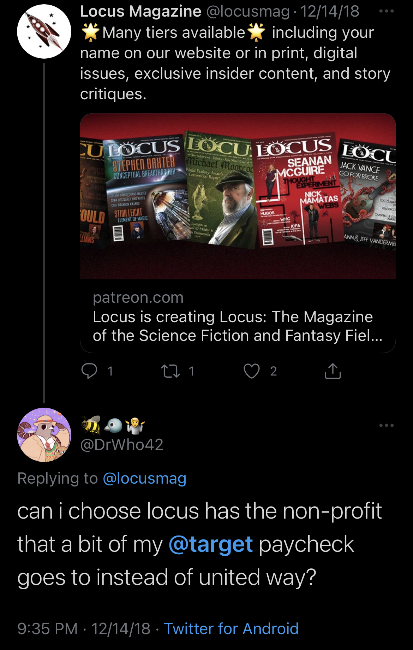Open the @locusmag handle in reply line

144,478
